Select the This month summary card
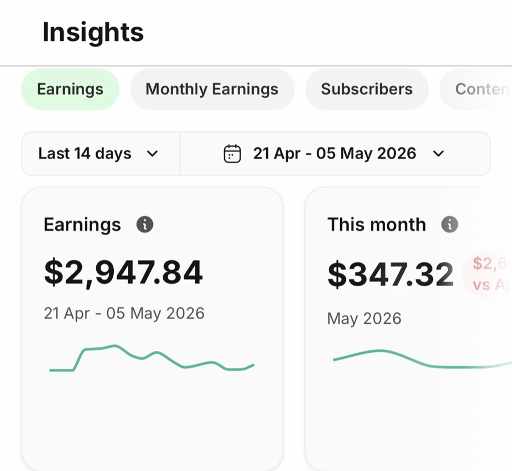Image resolution: width=512 pixels, height=471 pixels. (x=408, y=329)
